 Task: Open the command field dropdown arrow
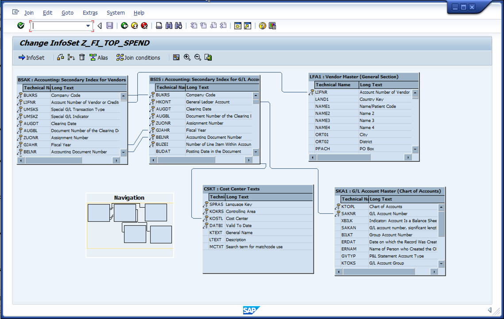(88, 26)
